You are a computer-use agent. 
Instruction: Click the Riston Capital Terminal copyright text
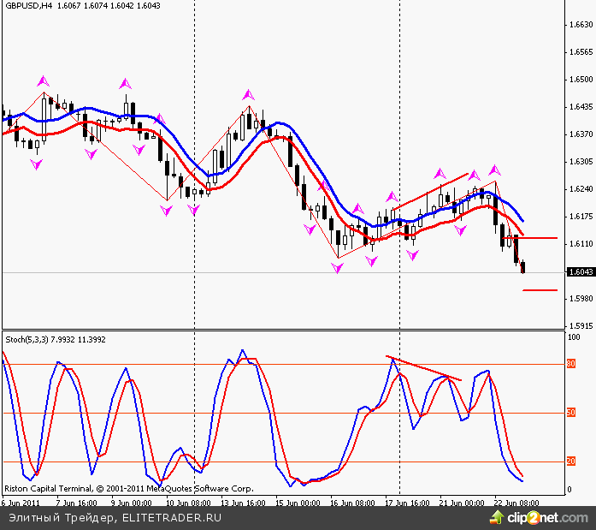click(128, 489)
